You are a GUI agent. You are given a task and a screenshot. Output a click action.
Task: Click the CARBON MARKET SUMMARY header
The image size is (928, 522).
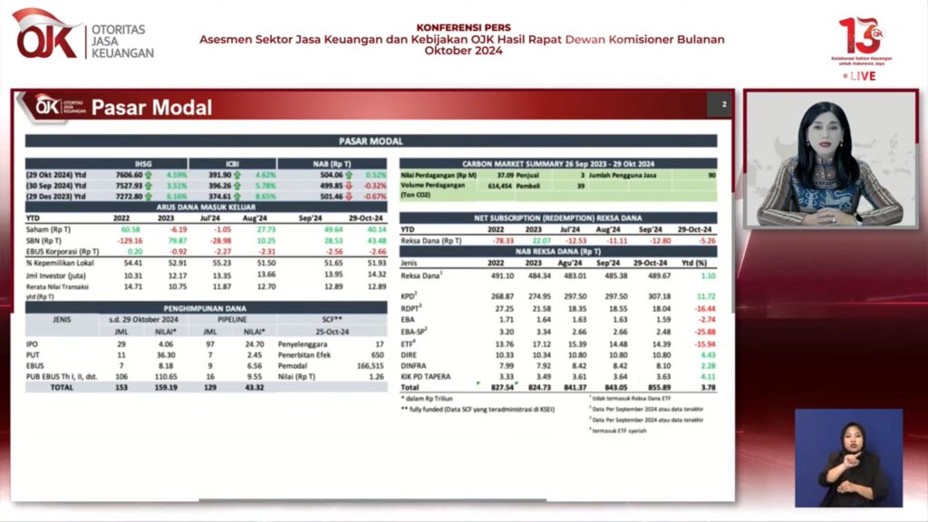pyautogui.click(x=558, y=164)
